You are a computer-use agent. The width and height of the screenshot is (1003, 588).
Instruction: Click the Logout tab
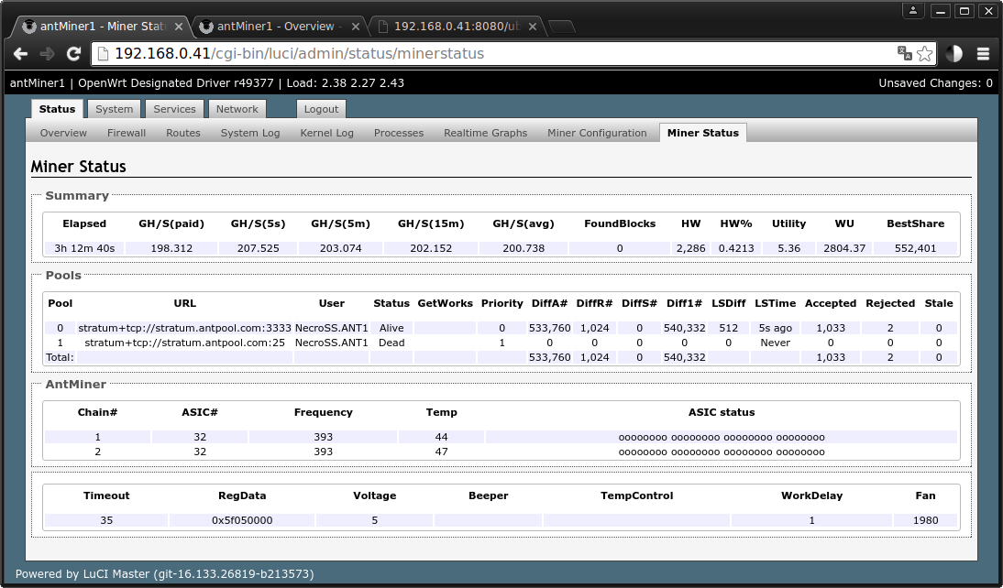click(x=321, y=109)
